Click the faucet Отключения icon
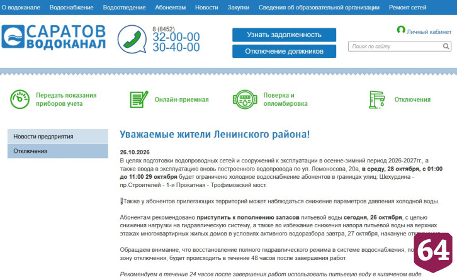This screenshot has width=457, height=277. 377,99
